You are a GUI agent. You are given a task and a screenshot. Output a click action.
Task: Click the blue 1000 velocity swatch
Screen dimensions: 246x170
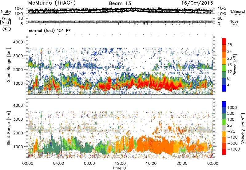pyautogui.click(x=224, y=104)
